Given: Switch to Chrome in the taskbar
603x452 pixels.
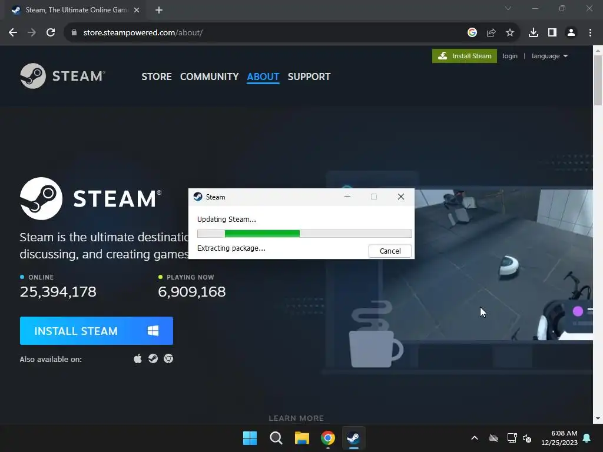Looking at the screenshot, I should click(327, 438).
